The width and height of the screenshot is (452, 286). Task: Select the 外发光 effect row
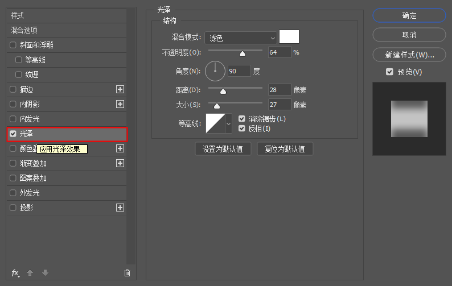67,193
